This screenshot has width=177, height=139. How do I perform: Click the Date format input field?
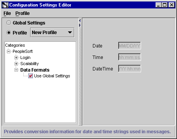[x=130, y=46]
